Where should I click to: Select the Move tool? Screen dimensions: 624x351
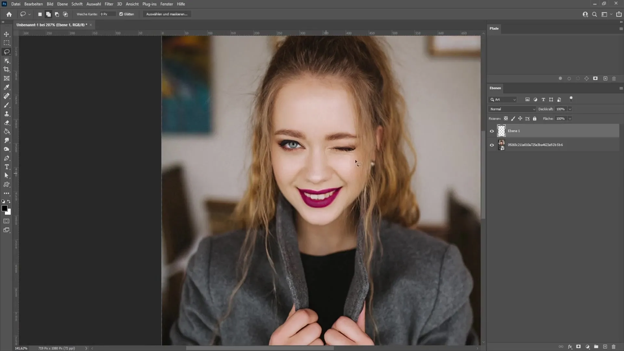click(6, 34)
